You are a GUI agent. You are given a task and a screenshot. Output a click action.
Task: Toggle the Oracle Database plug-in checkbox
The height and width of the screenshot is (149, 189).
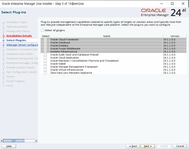tap(45, 43)
